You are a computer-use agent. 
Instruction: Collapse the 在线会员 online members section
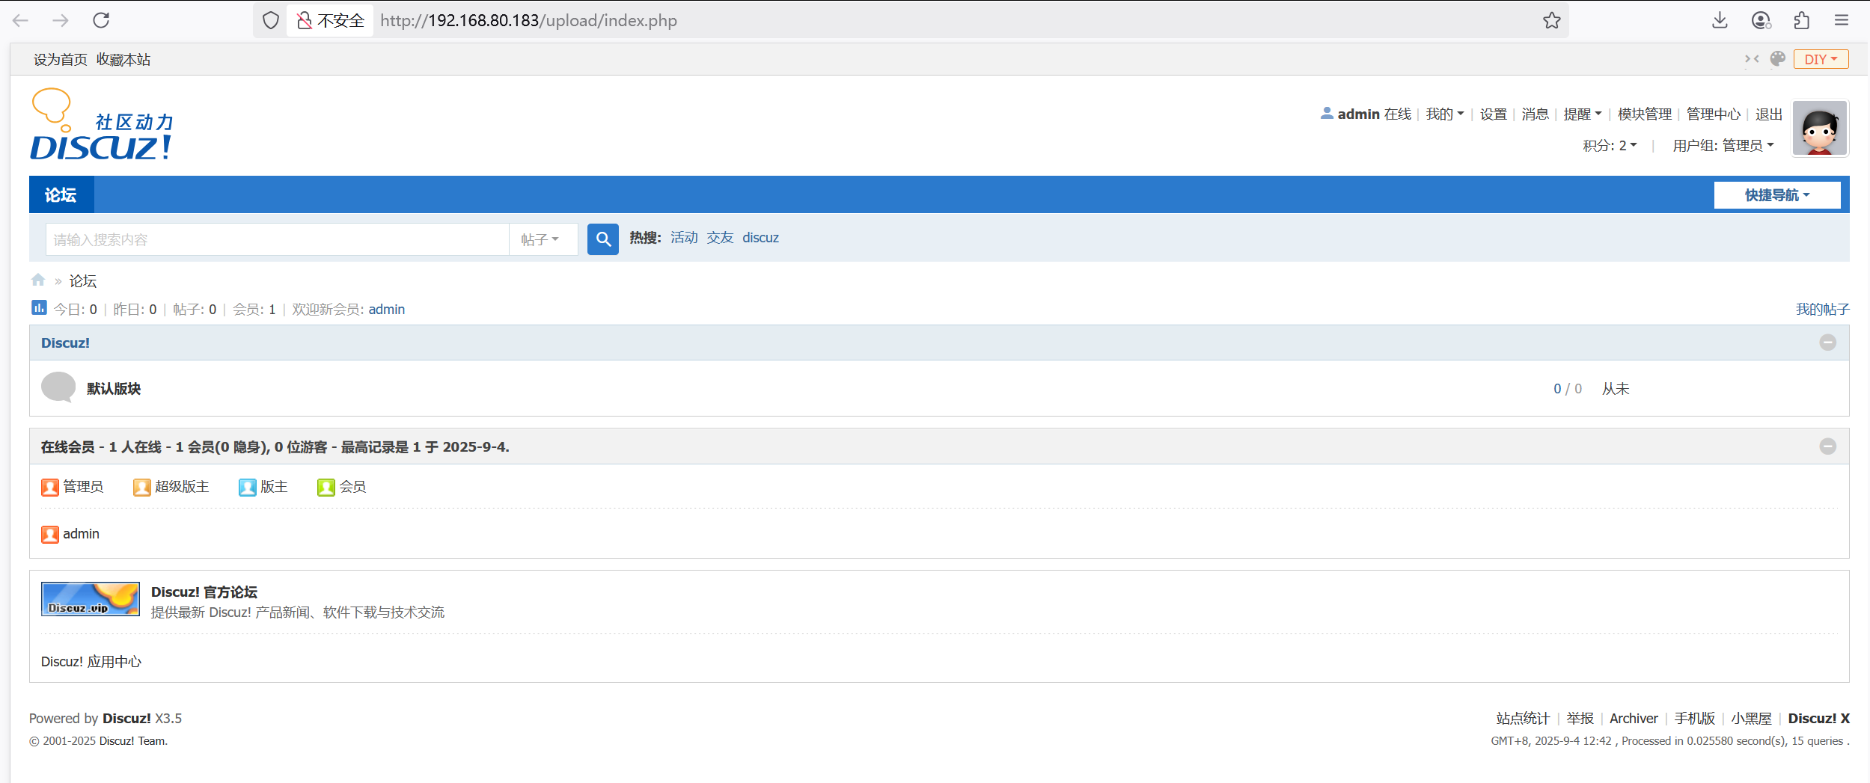pos(1828,446)
